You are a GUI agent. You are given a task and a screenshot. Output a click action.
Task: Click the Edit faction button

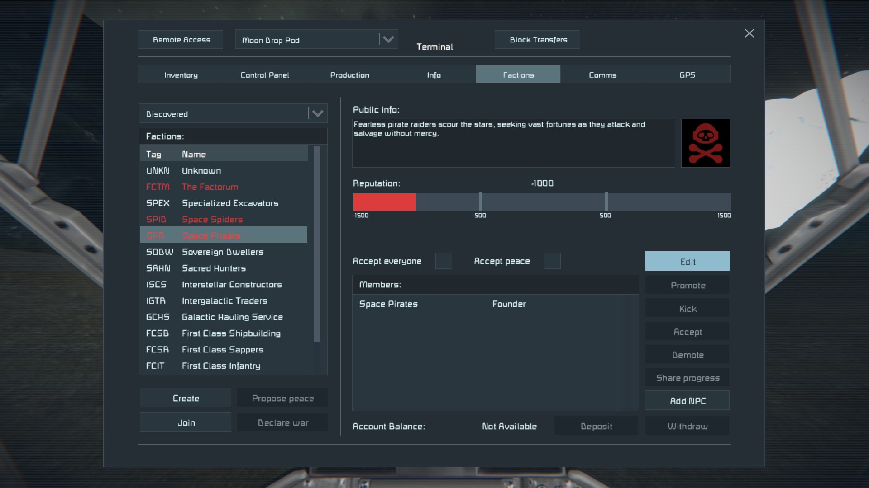[x=687, y=261]
